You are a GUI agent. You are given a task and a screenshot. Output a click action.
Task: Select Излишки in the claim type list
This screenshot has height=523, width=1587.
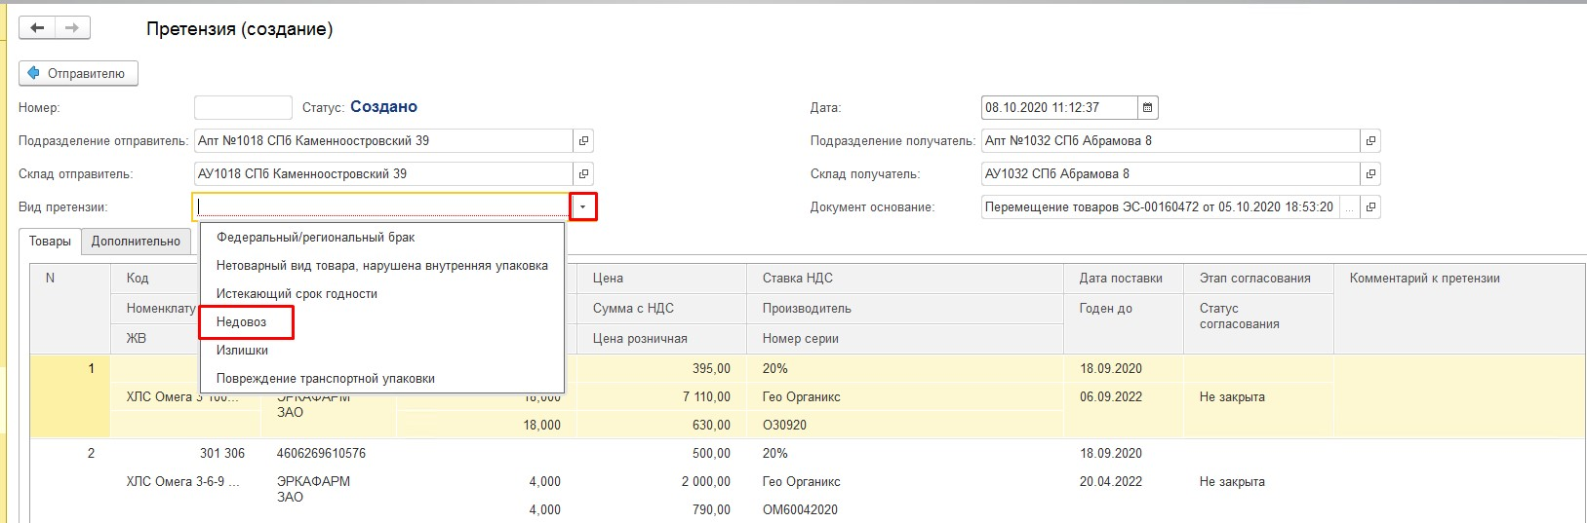(x=242, y=351)
